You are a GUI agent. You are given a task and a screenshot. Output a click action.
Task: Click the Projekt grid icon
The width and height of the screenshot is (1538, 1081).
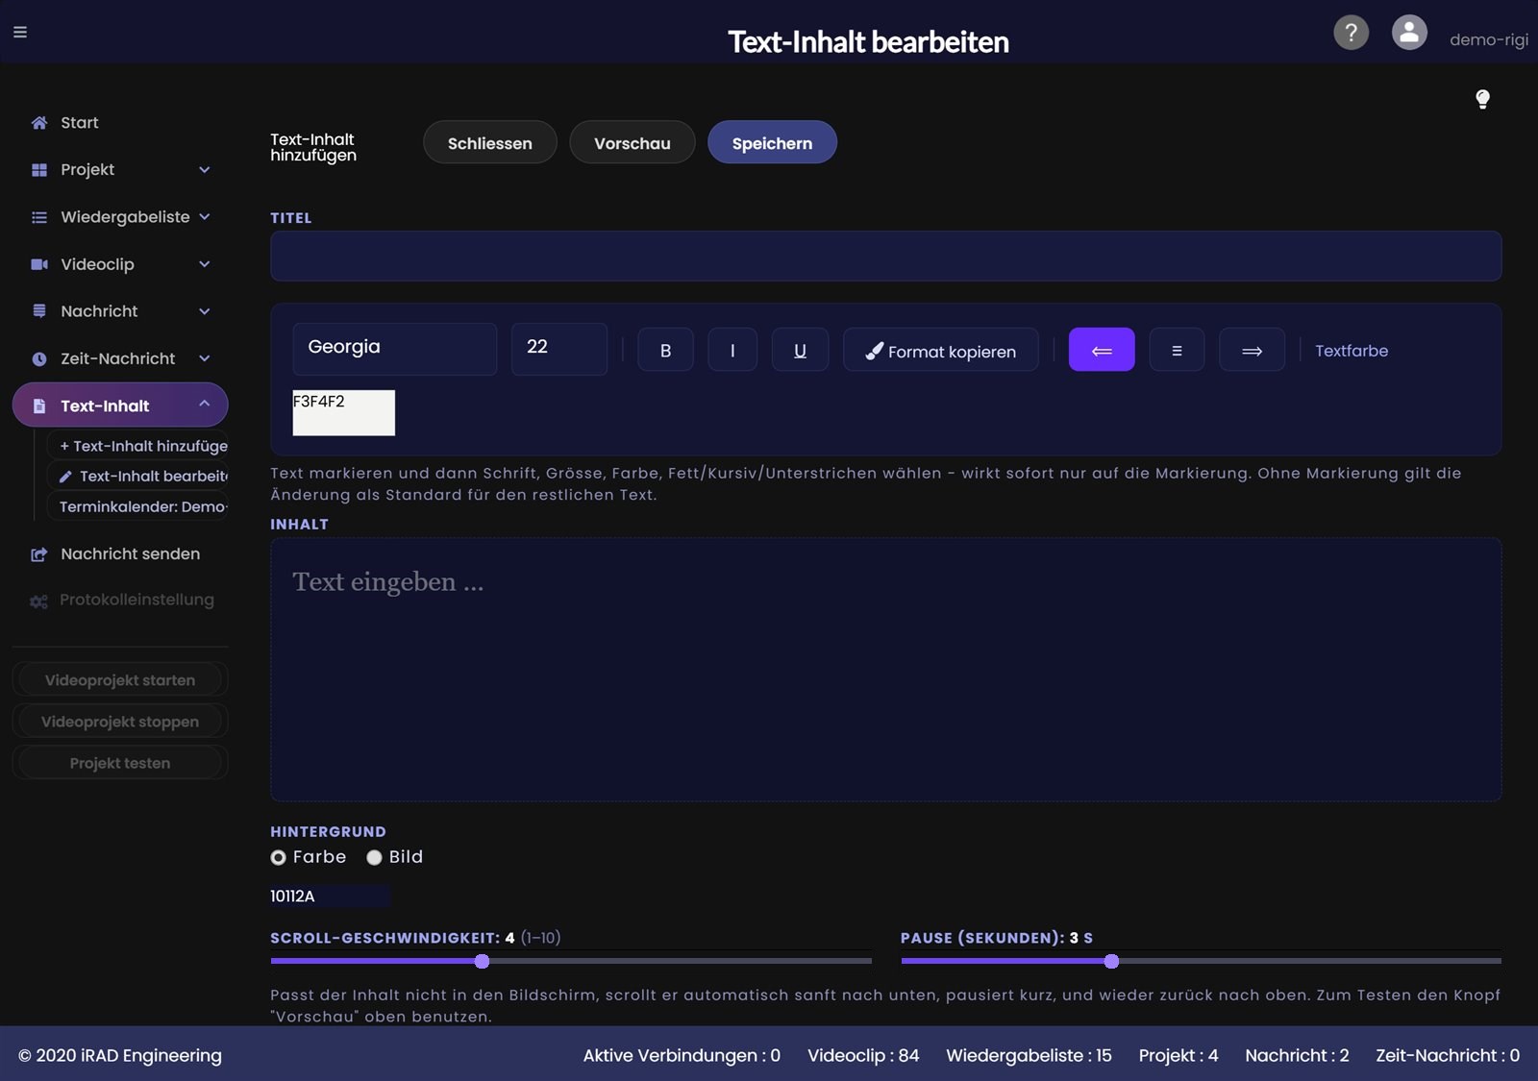[39, 170]
